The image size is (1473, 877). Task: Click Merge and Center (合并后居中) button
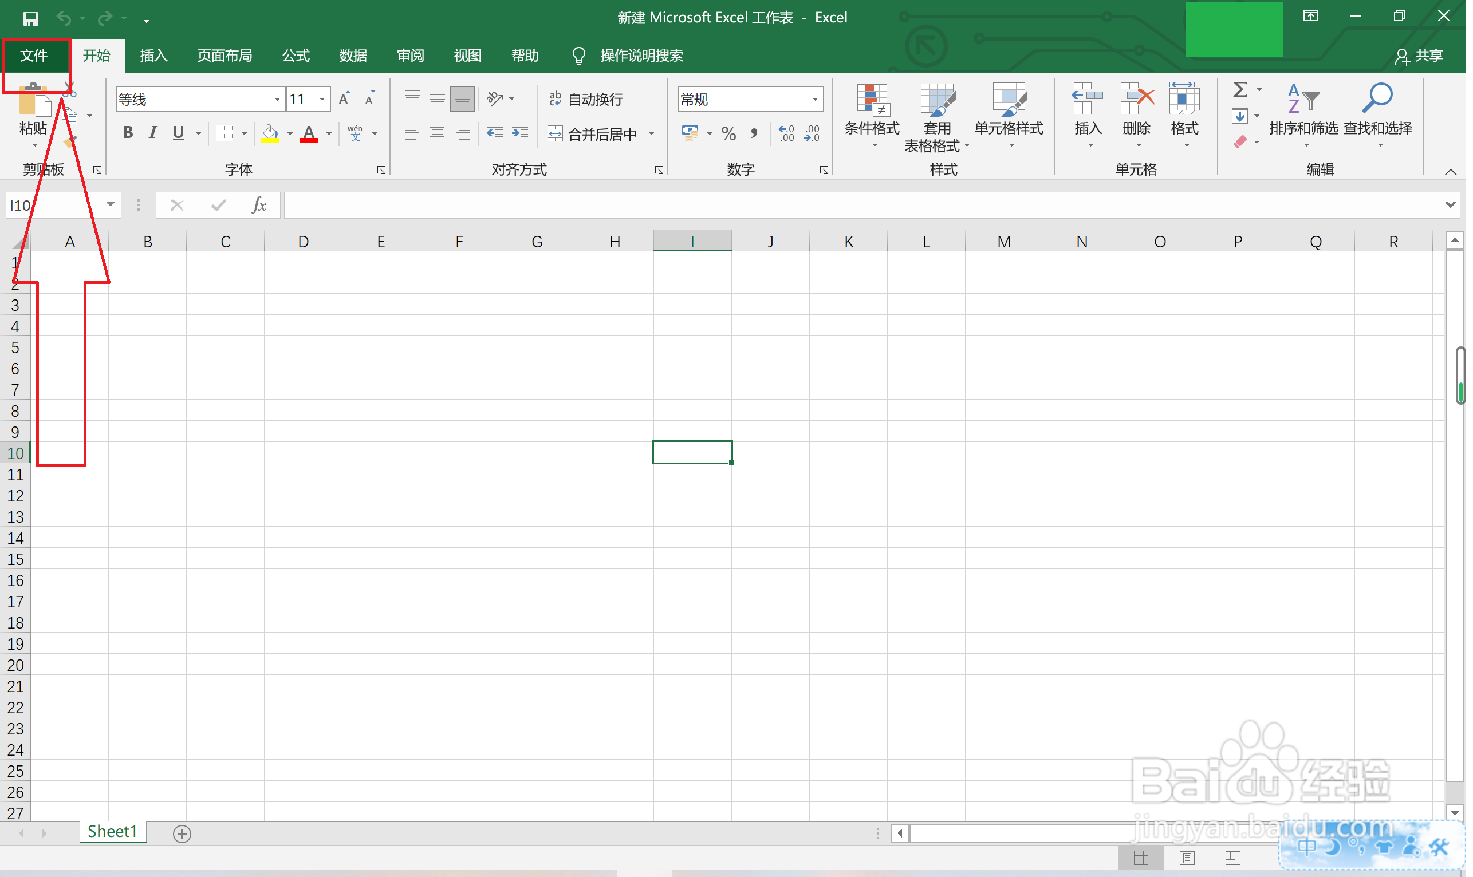(594, 134)
